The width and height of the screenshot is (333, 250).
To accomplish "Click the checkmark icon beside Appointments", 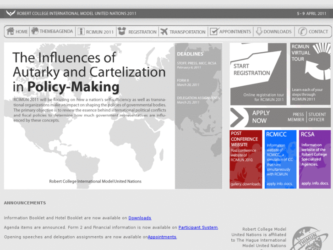I will coord(213,32).
